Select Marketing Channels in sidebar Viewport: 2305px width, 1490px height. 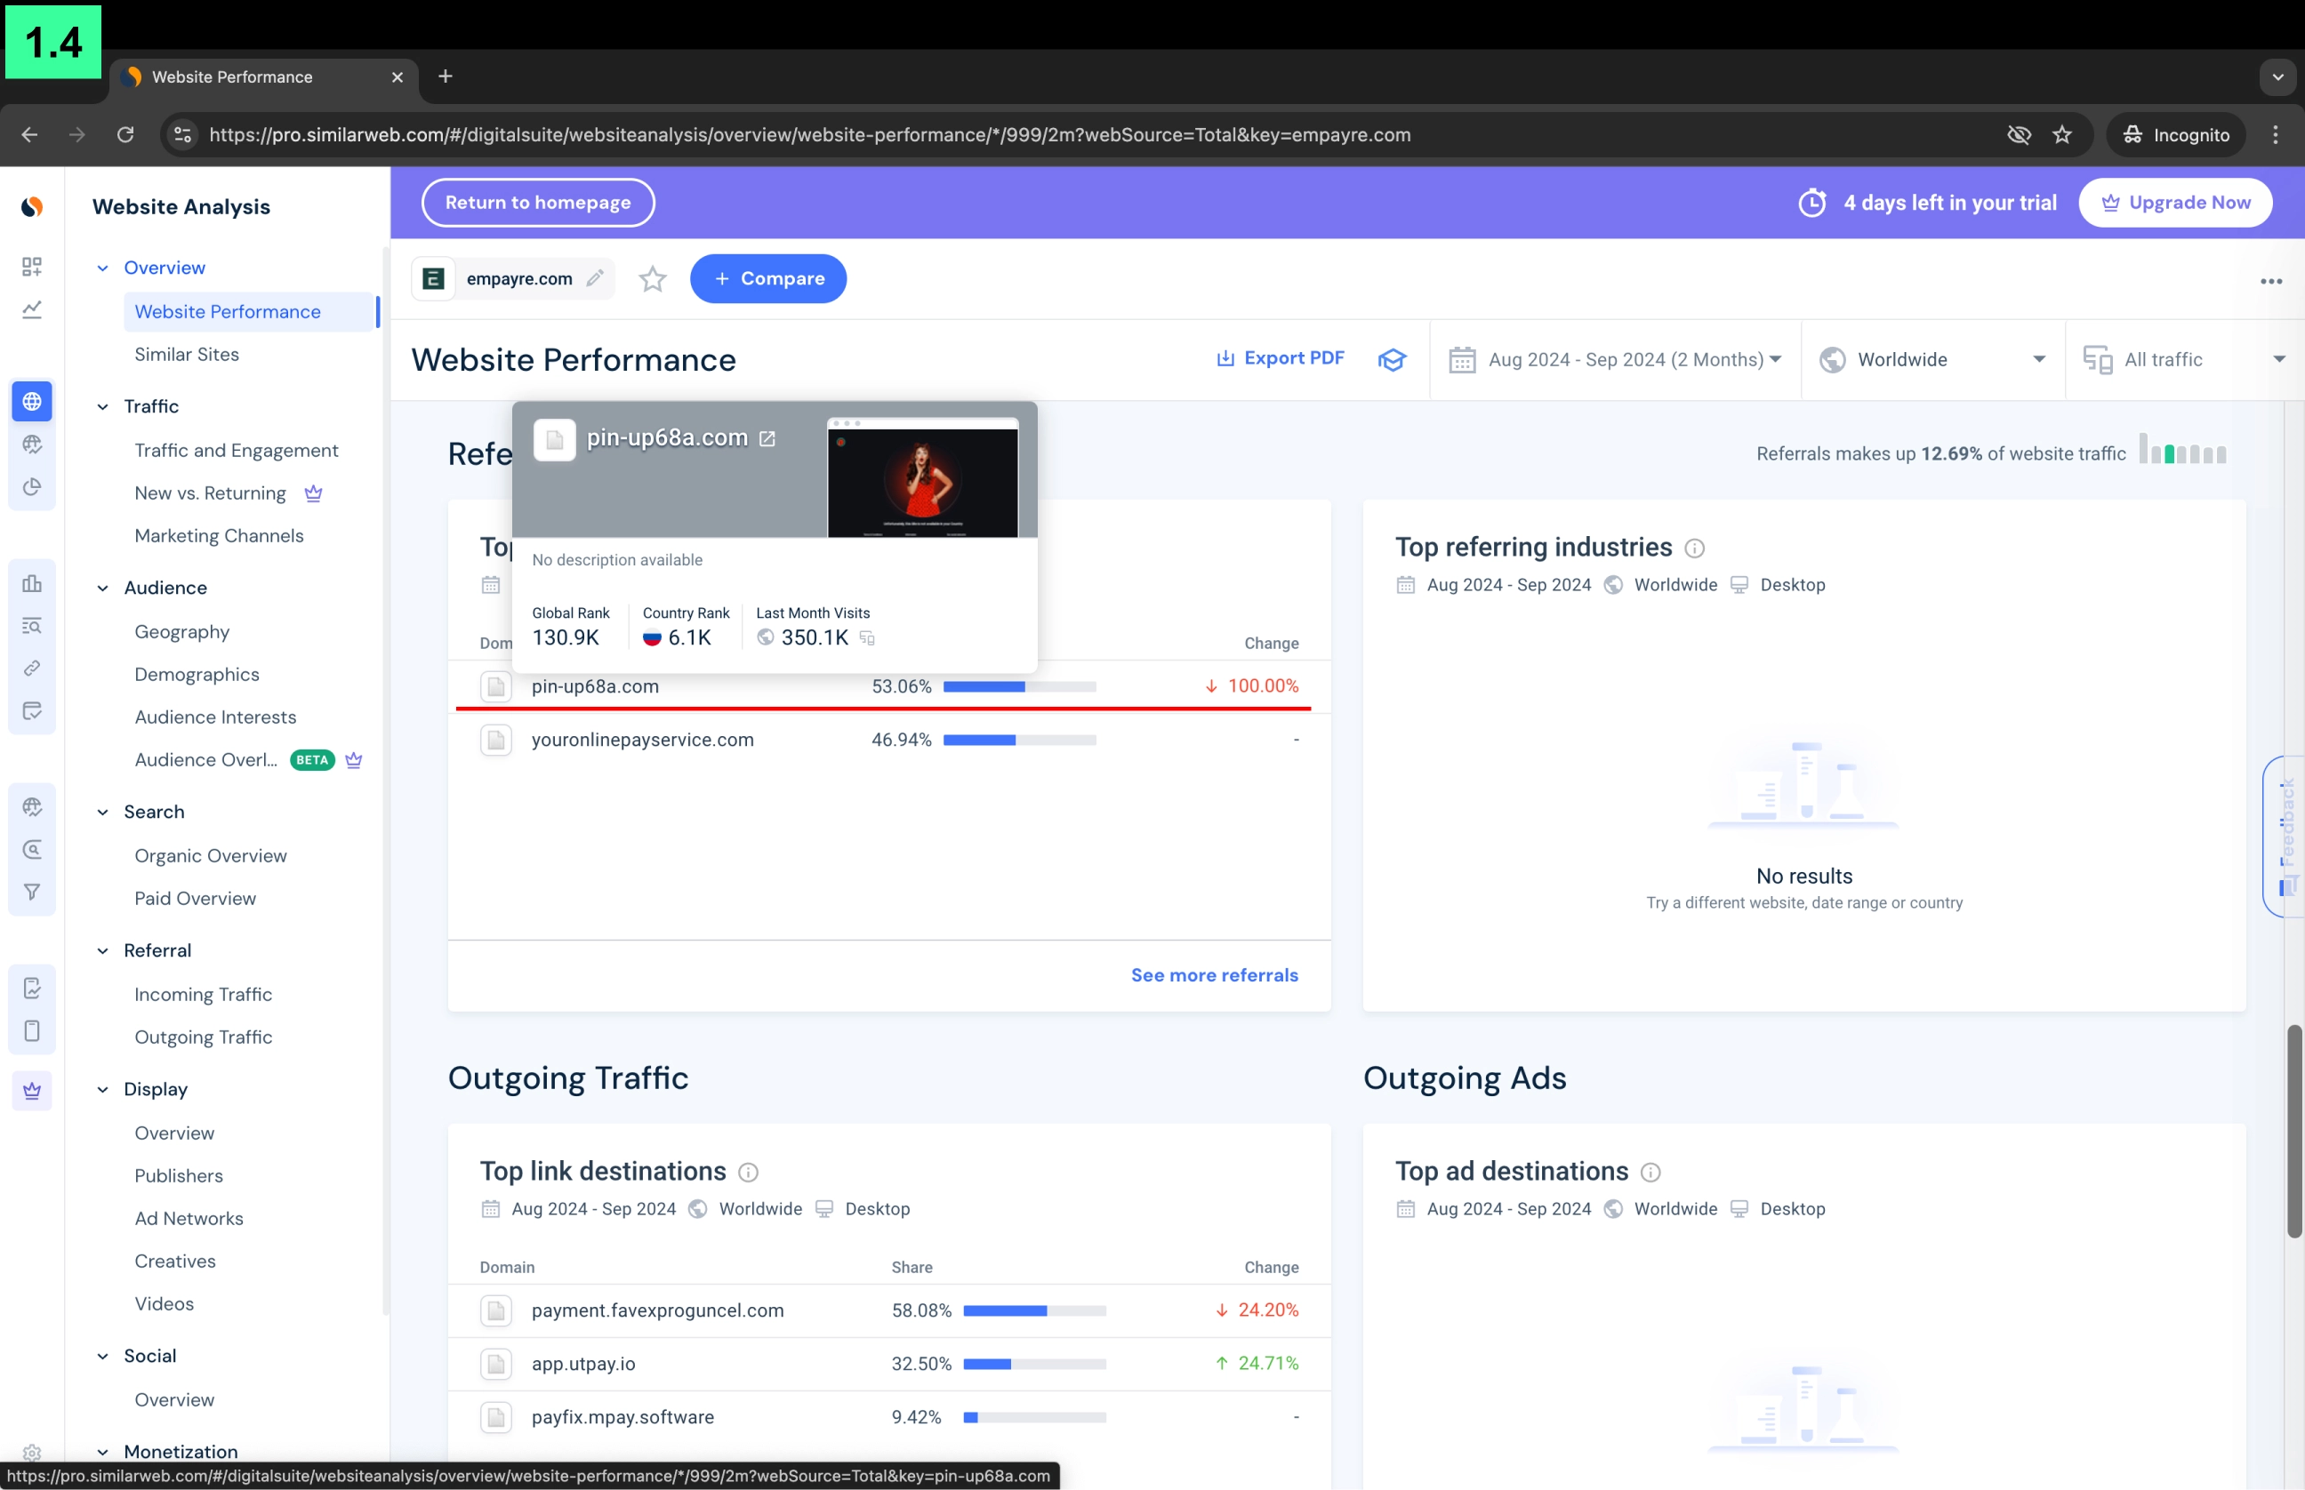219,536
